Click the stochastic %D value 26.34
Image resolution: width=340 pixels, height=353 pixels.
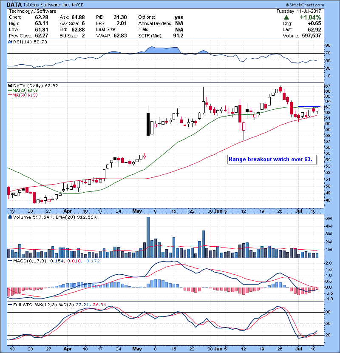click(x=99, y=305)
